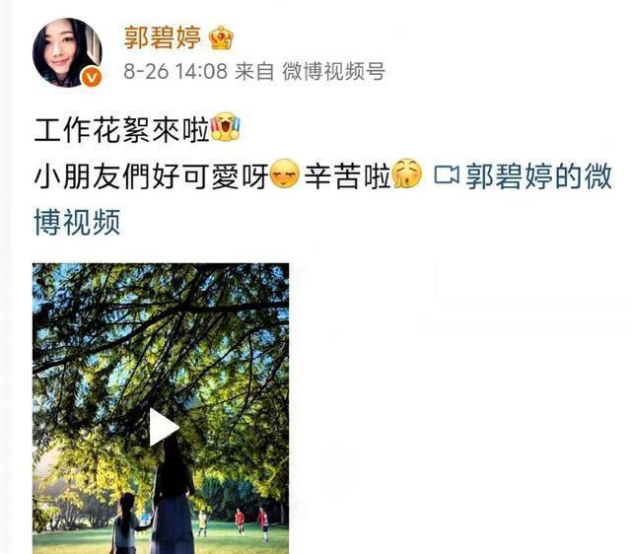Image resolution: width=631 pixels, height=554 pixels.
Task: Click the text 小朋友們好可愛呀
Action: coord(151,176)
